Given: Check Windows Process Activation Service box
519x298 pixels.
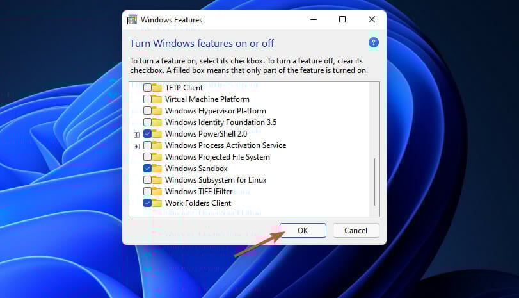Looking at the screenshot, I should [x=147, y=145].
